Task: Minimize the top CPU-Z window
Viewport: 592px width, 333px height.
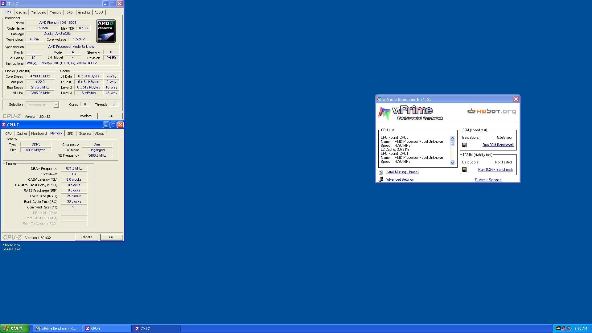Action: 105,4
